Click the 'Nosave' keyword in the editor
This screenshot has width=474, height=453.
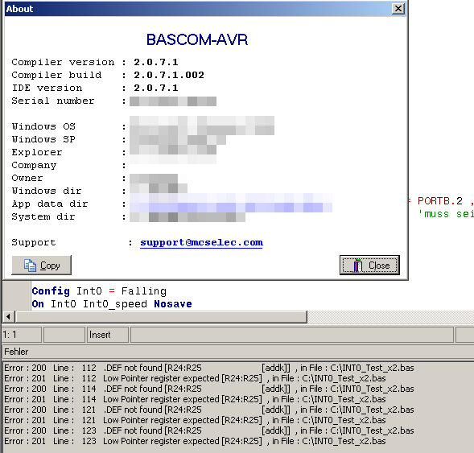click(173, 304)
